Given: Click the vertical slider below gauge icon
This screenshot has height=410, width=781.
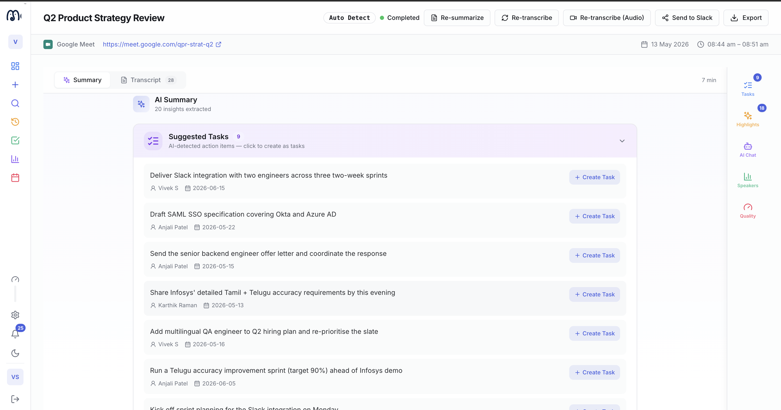Looking at the screenshot, I should coord(15,294).
